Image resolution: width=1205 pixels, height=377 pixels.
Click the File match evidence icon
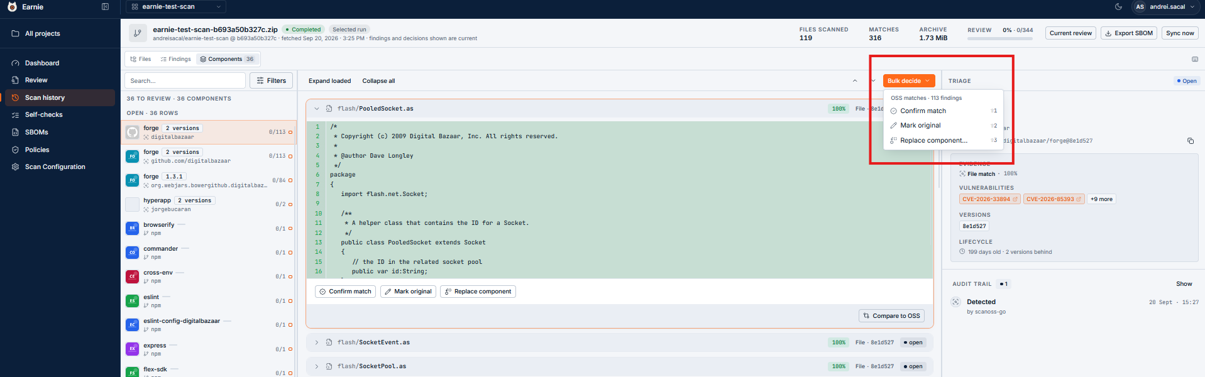962,174
